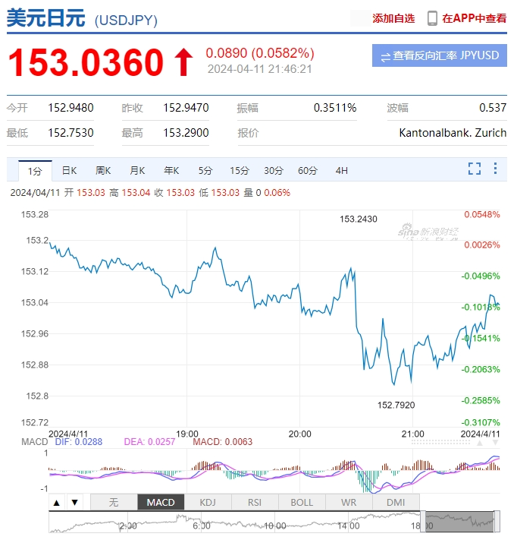This screenshot has height=543, width=517.
Task: Click the 19:00 time axis label
Action: 187,434
